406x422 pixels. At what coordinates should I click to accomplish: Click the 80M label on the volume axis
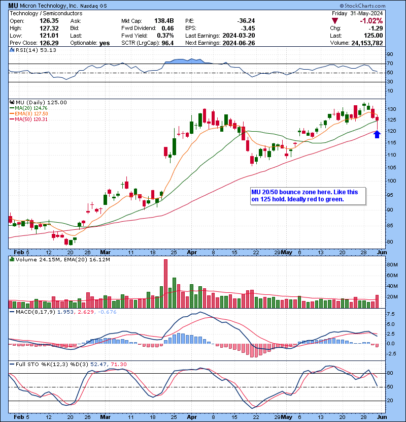(392, 264)
